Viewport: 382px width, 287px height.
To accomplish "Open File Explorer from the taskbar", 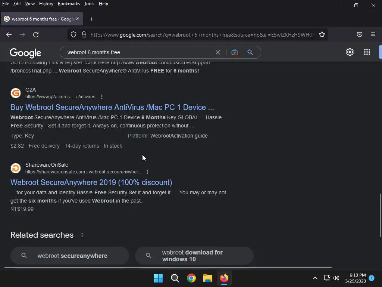I will 208,278.
